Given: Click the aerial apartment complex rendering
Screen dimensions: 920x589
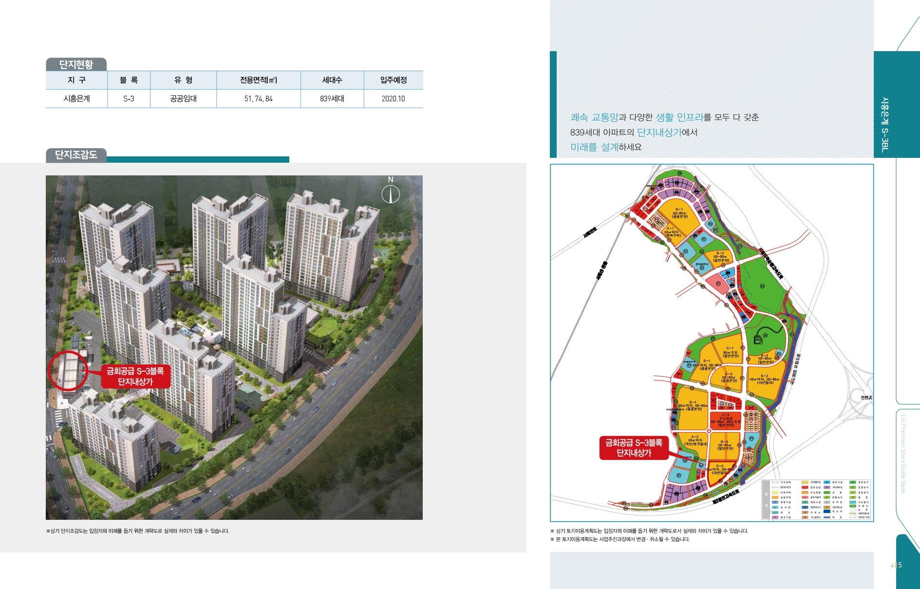Looking at the screenshot, I should (x=234, y=347).
